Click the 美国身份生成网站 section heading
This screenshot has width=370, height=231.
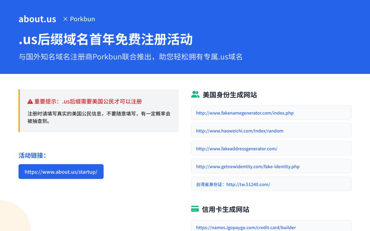pyautogui.click(x=230, y=95)
